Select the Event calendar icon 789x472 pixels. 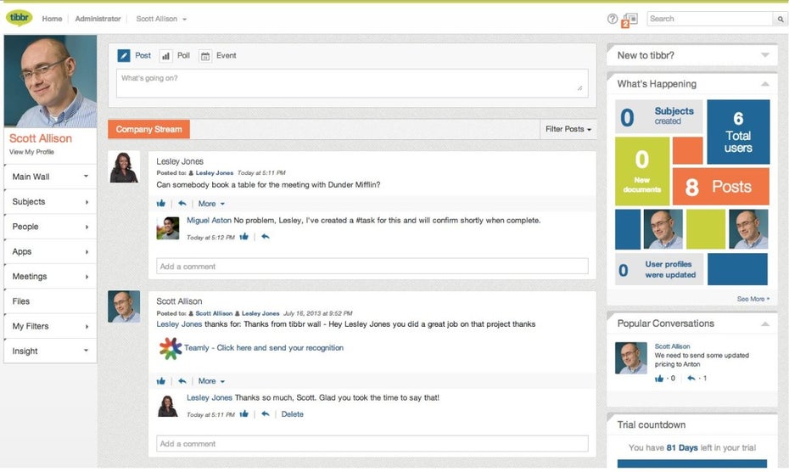tap(205, 56)
